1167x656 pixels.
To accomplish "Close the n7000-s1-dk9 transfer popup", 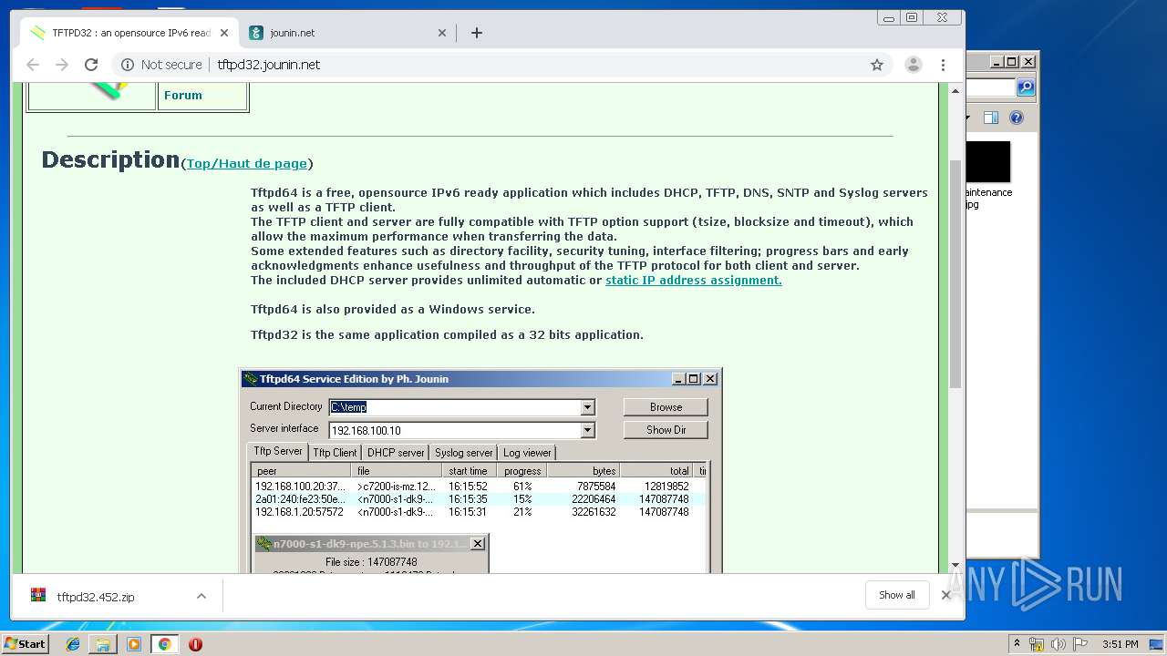I will [x=477, y=544].
